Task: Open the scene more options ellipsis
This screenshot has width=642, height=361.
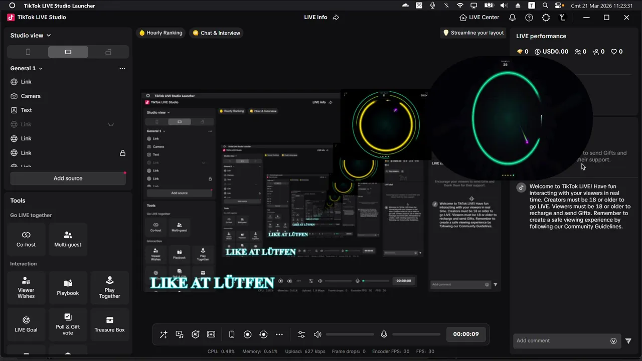Action: coord(122,69)
